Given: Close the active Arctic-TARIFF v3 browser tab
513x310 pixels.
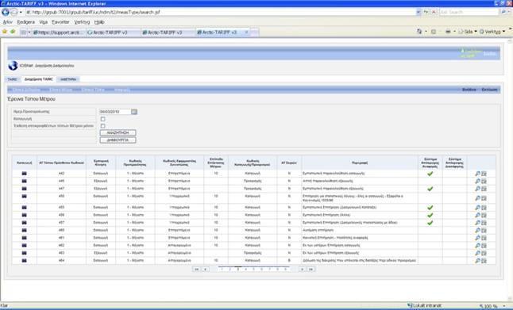Looking at the screenshot, I should pyautogui.click(x=246, y=33).
